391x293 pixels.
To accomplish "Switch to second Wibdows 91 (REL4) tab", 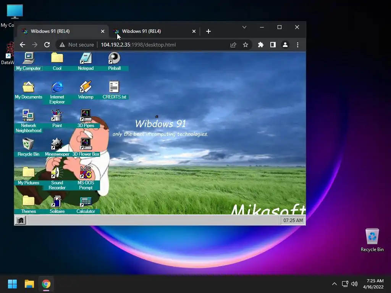I will [x=154, y=31].
